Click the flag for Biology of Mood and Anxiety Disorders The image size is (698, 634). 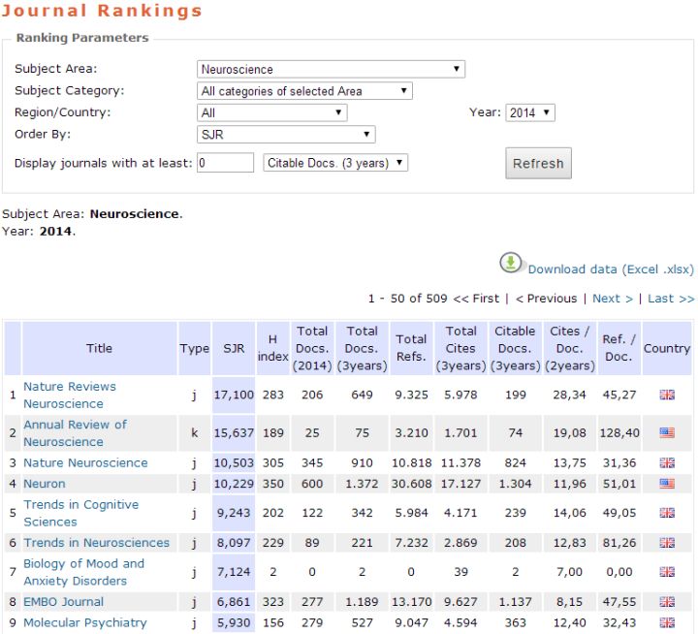click(667, 572)
